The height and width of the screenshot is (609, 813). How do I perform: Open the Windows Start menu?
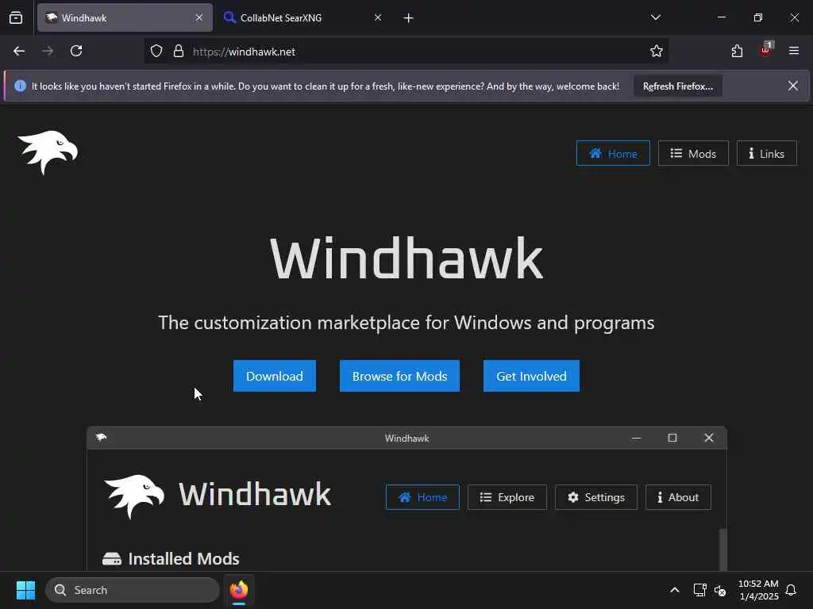click(x=25, y=590)
